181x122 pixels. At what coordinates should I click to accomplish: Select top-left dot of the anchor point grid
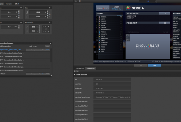click(x=43, y=26)
